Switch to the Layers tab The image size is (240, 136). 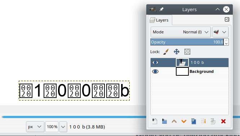[x=160, y=20]
